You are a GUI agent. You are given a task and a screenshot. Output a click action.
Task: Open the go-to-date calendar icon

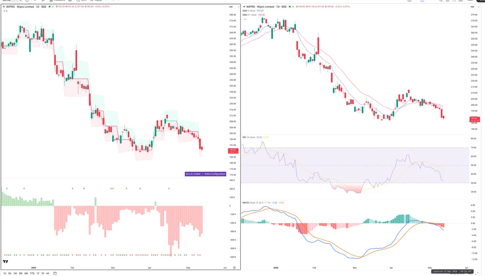point(55,273)
